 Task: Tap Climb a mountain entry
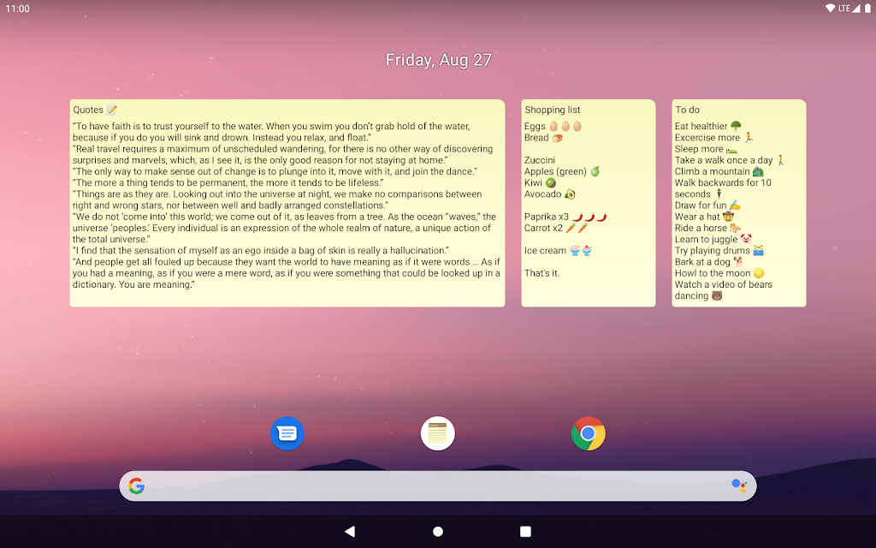pos(719,171)
